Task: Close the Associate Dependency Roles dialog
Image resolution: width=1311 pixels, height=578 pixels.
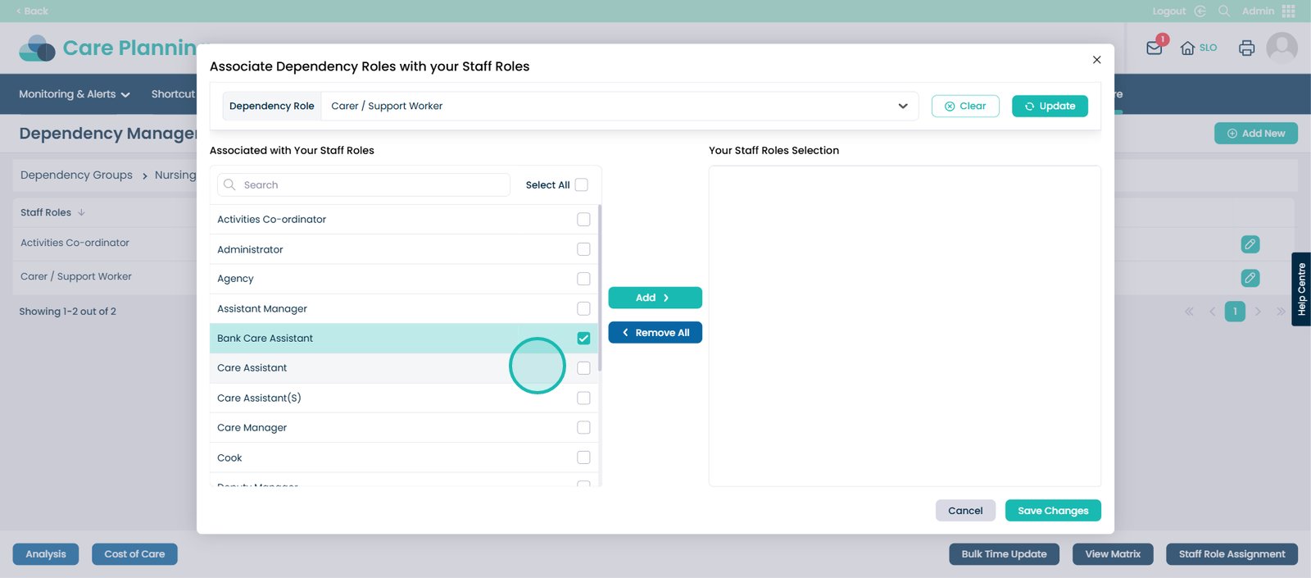Action: [1096, 60]
